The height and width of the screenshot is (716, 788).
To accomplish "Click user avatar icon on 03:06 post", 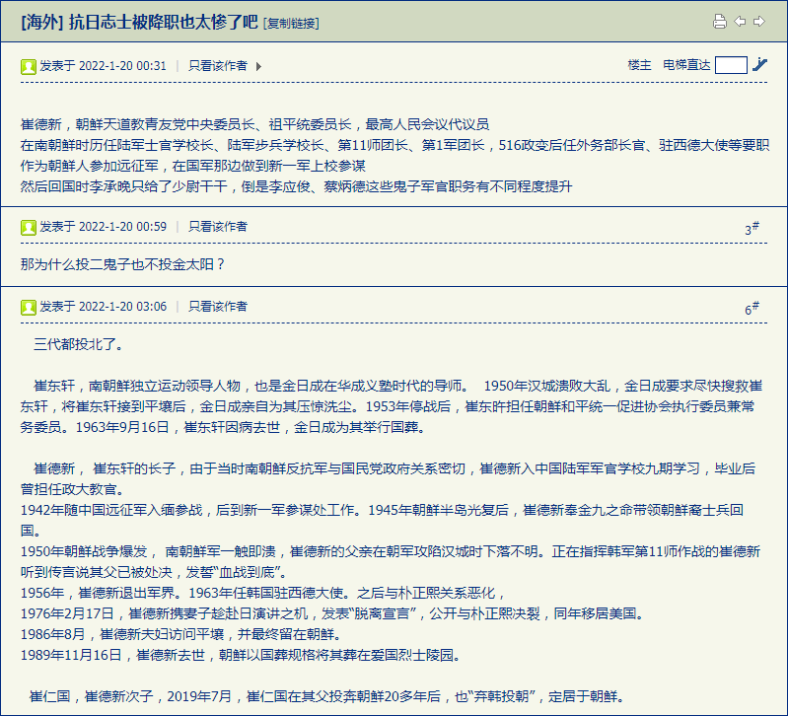I will pyautogui.click(x=29, y=307).
